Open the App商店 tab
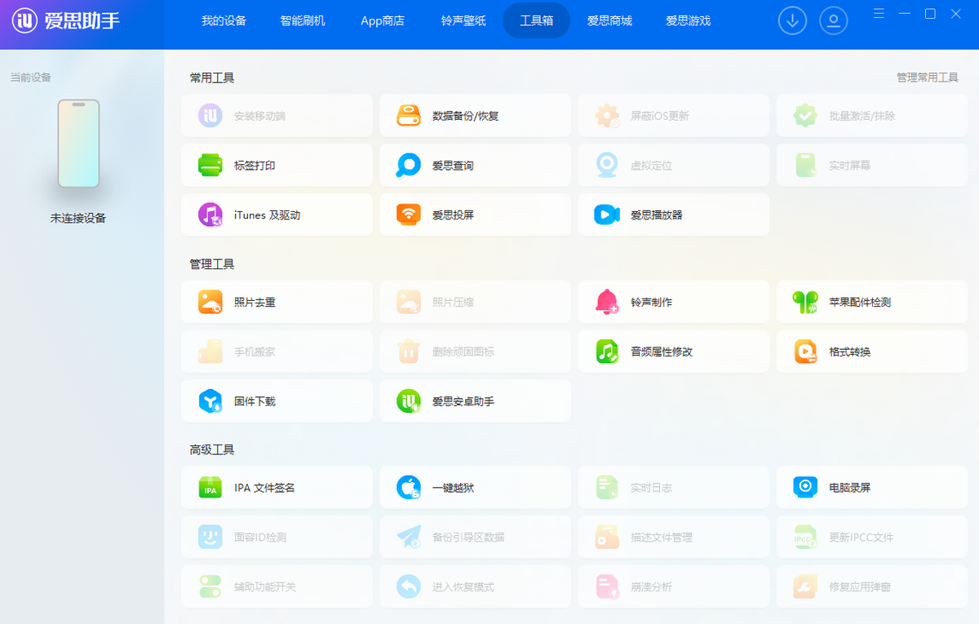 coord(383,21)
